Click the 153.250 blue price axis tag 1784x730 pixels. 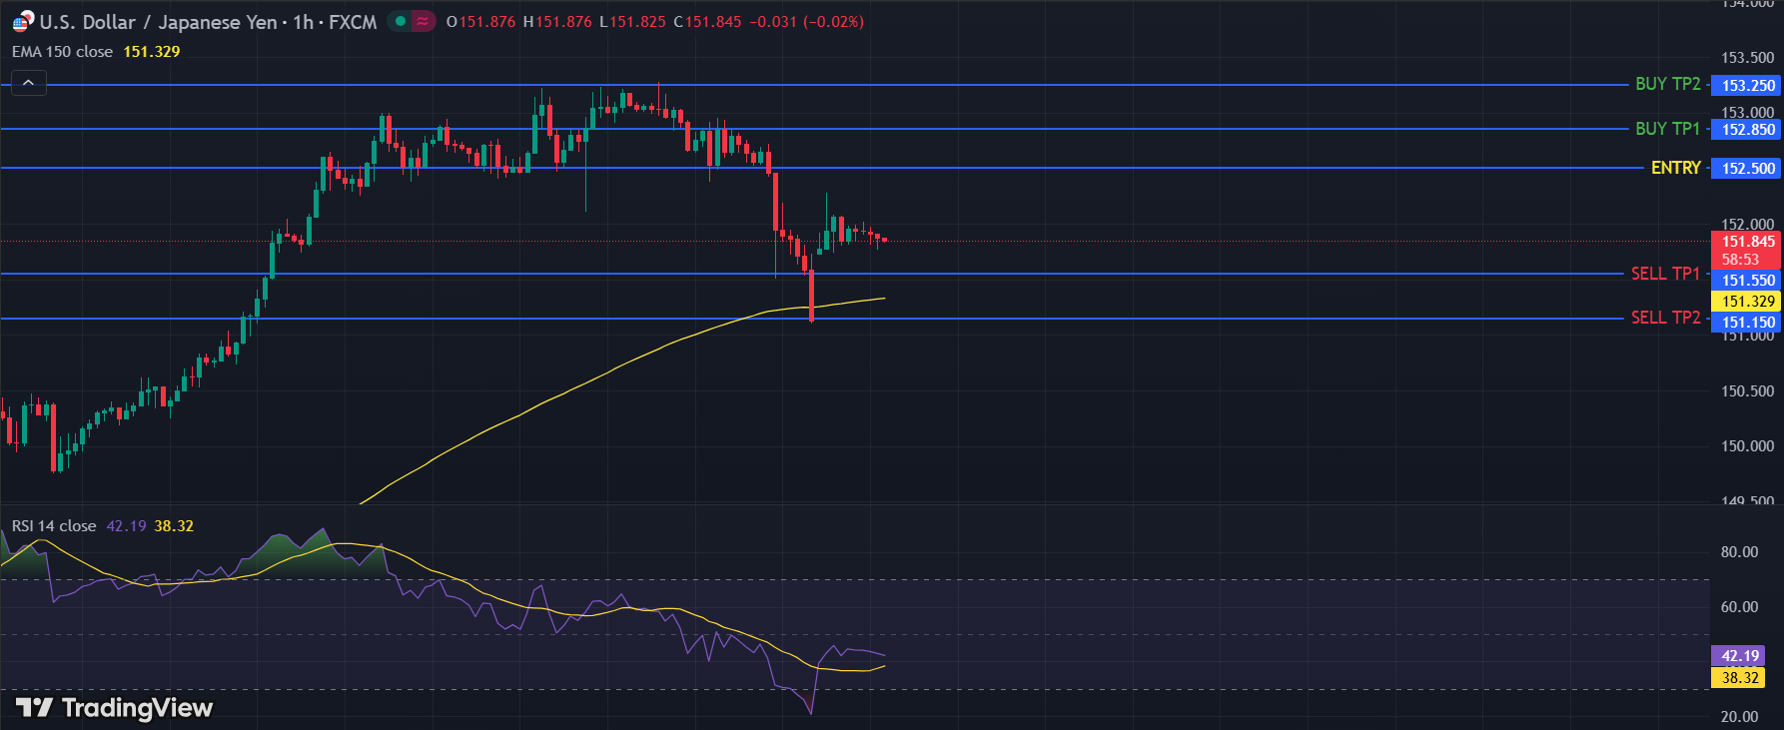click(1747, 86)
